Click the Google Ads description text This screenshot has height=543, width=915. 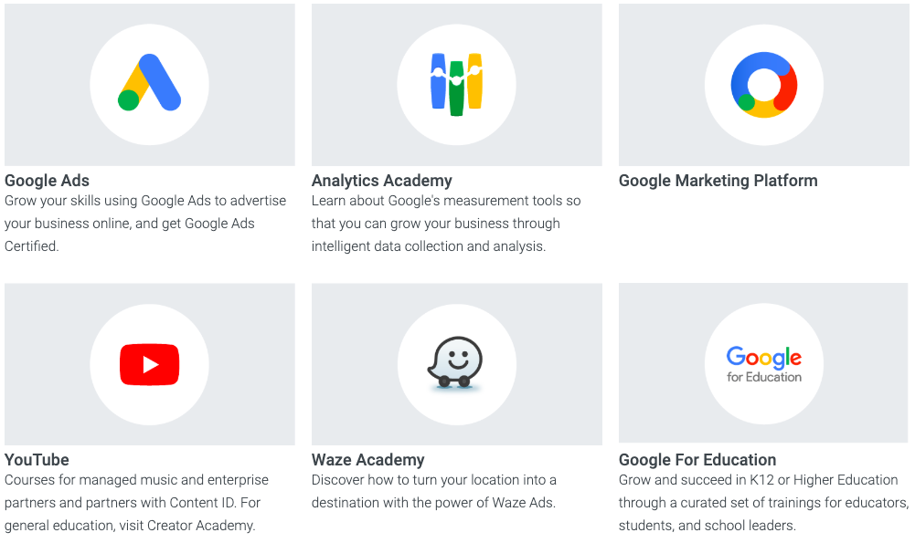[x=145, y=224]
